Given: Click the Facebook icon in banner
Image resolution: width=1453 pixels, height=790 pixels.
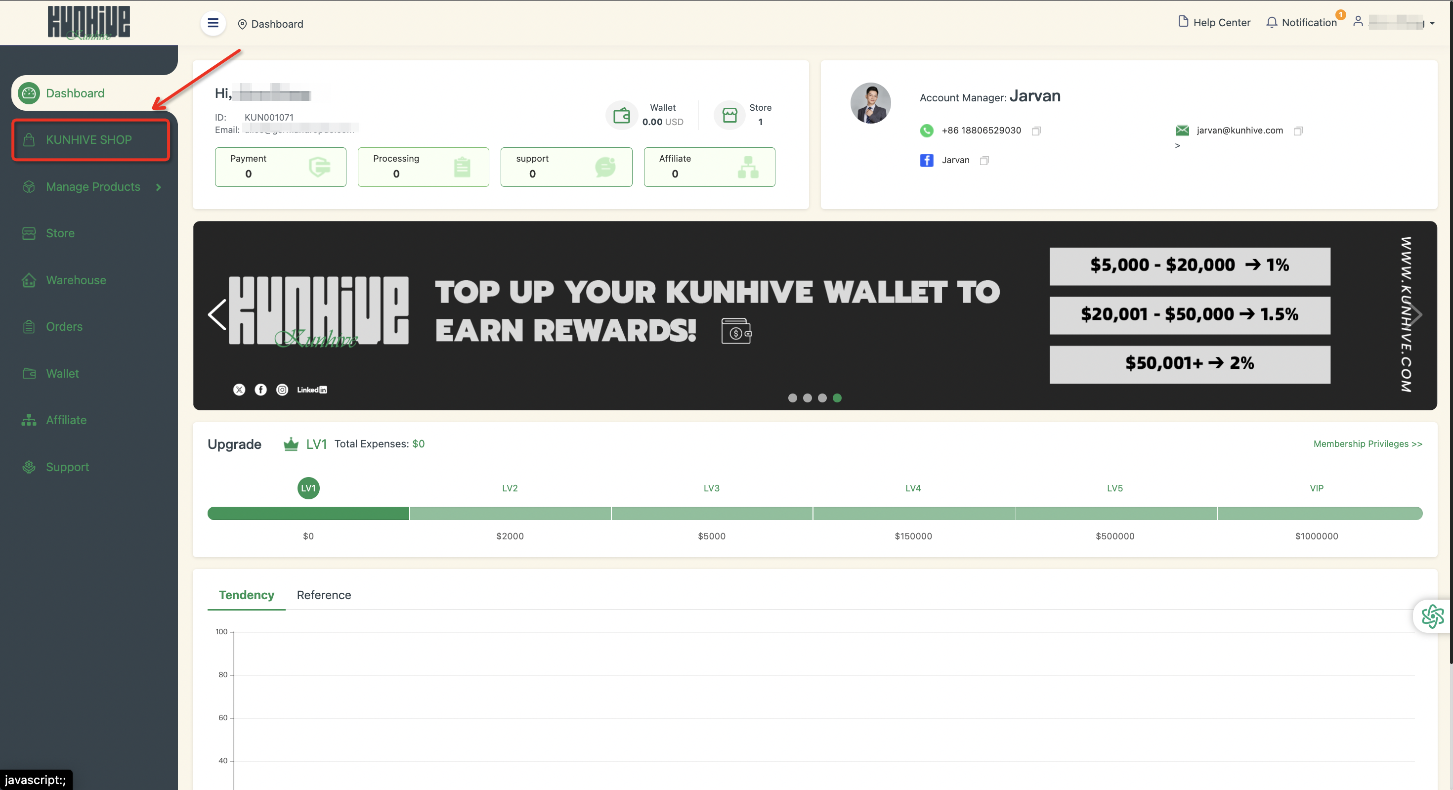Looking at the screenshot, I should [260, 390].
